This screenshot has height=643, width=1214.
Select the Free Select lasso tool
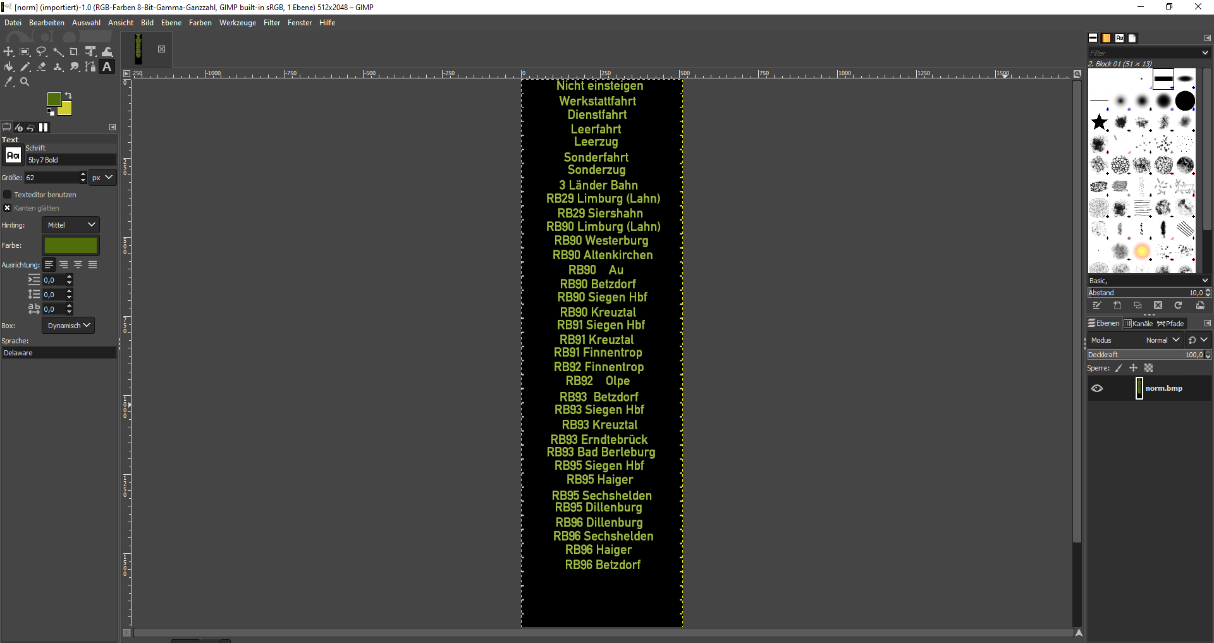click(x=42, y=52)
